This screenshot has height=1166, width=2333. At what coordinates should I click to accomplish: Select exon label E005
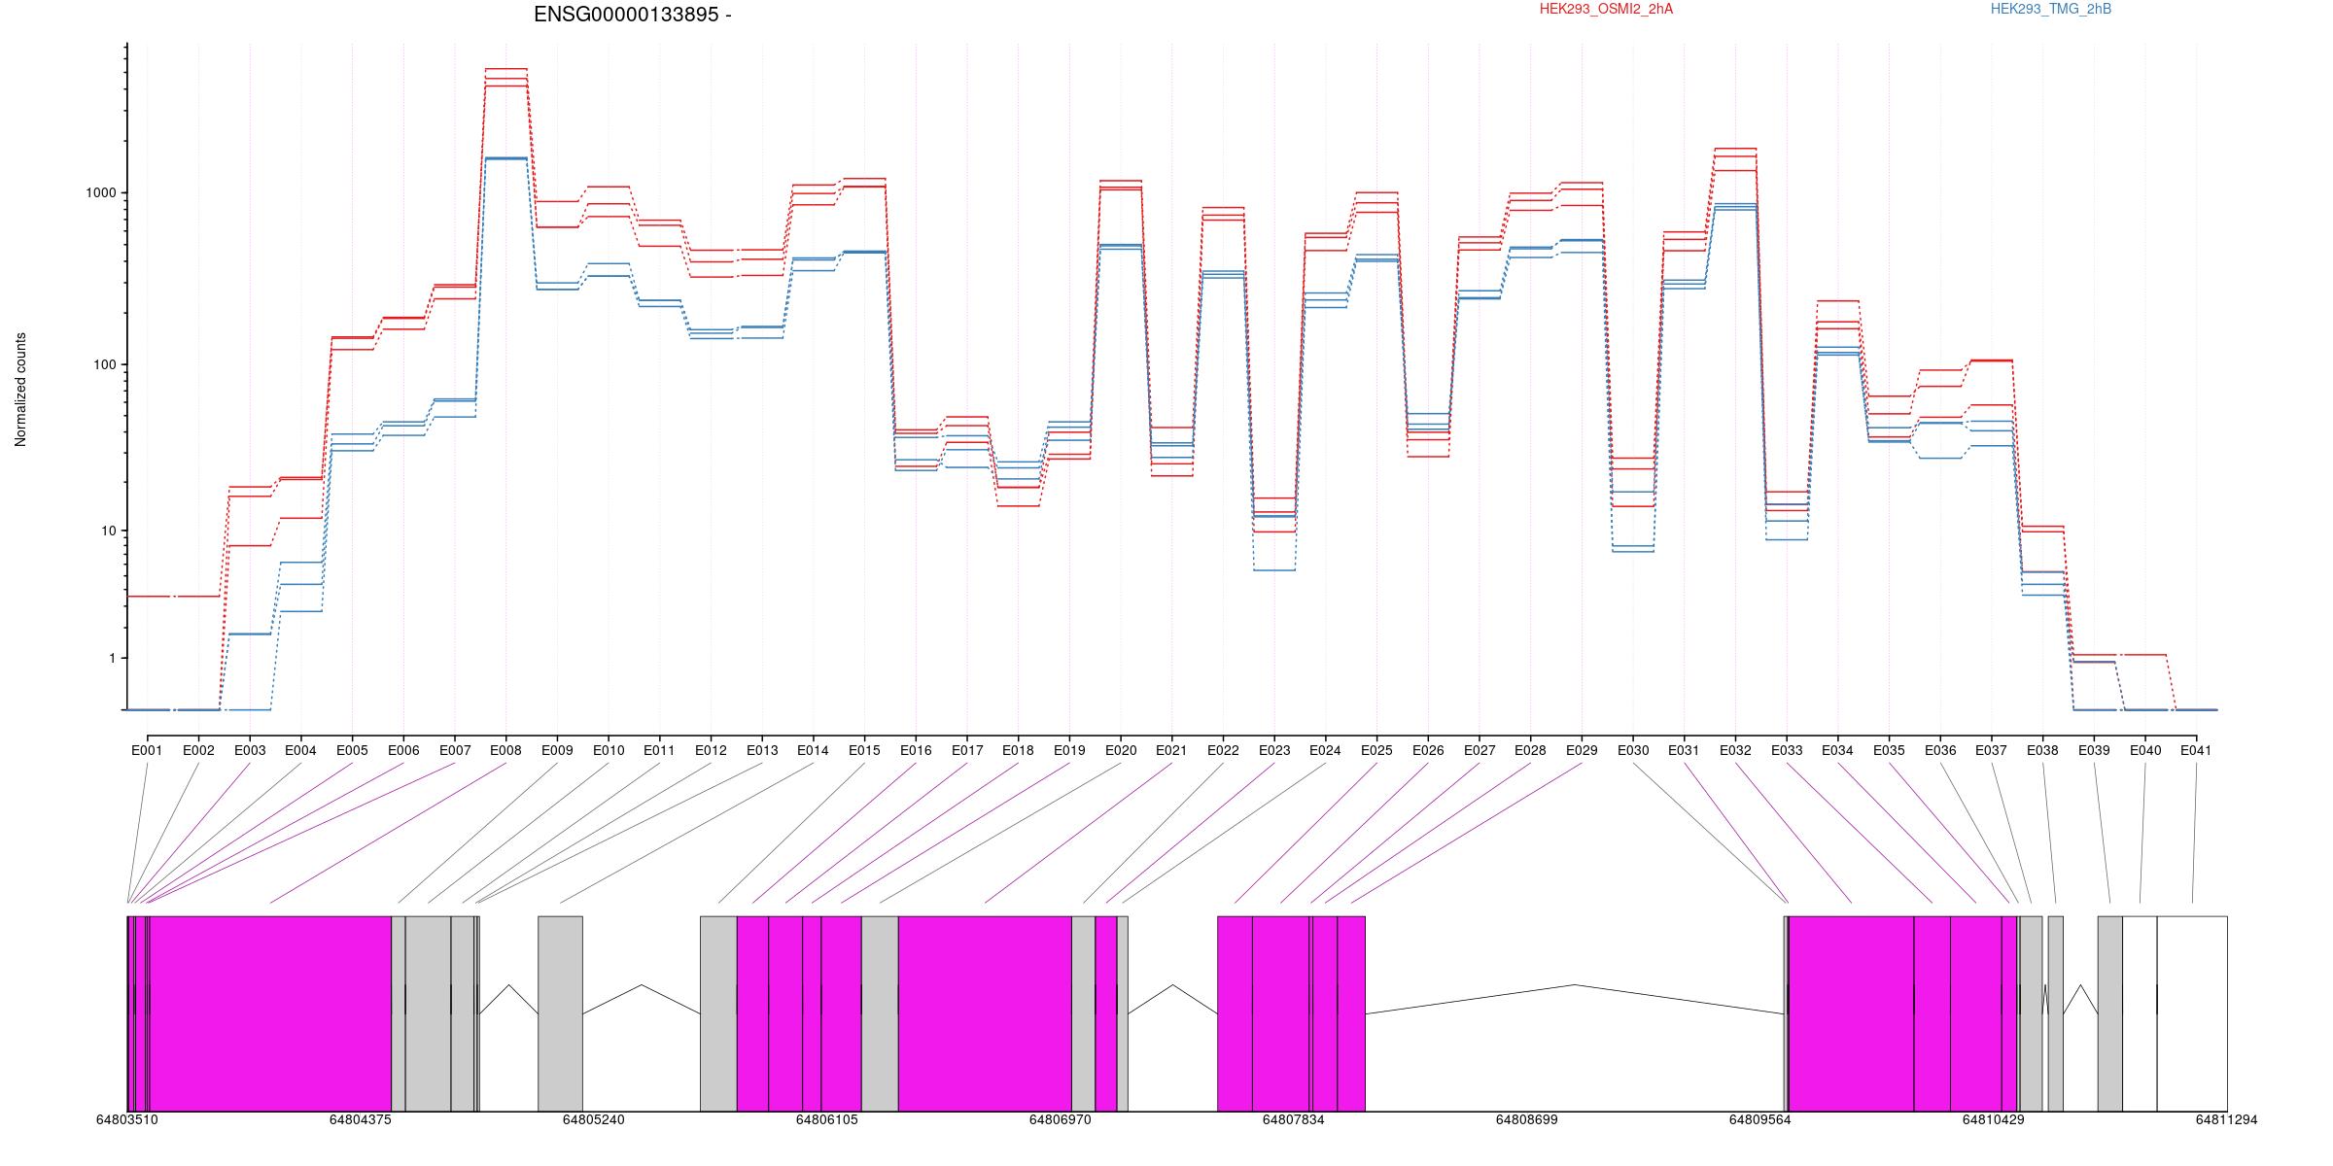(x=352, y=750)
